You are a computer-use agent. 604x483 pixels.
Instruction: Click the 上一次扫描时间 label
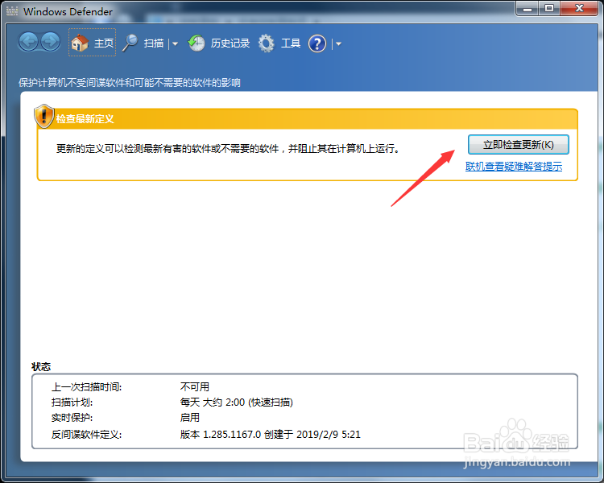(87, 386)
